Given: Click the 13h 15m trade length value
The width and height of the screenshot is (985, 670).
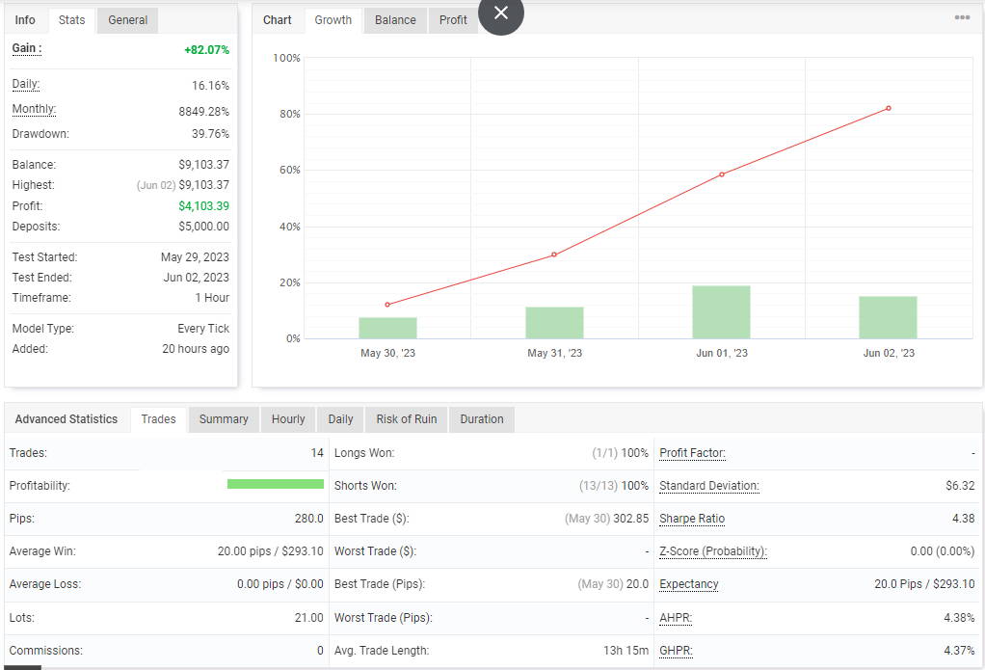Looking at the screenshot, I should point(626,651).
